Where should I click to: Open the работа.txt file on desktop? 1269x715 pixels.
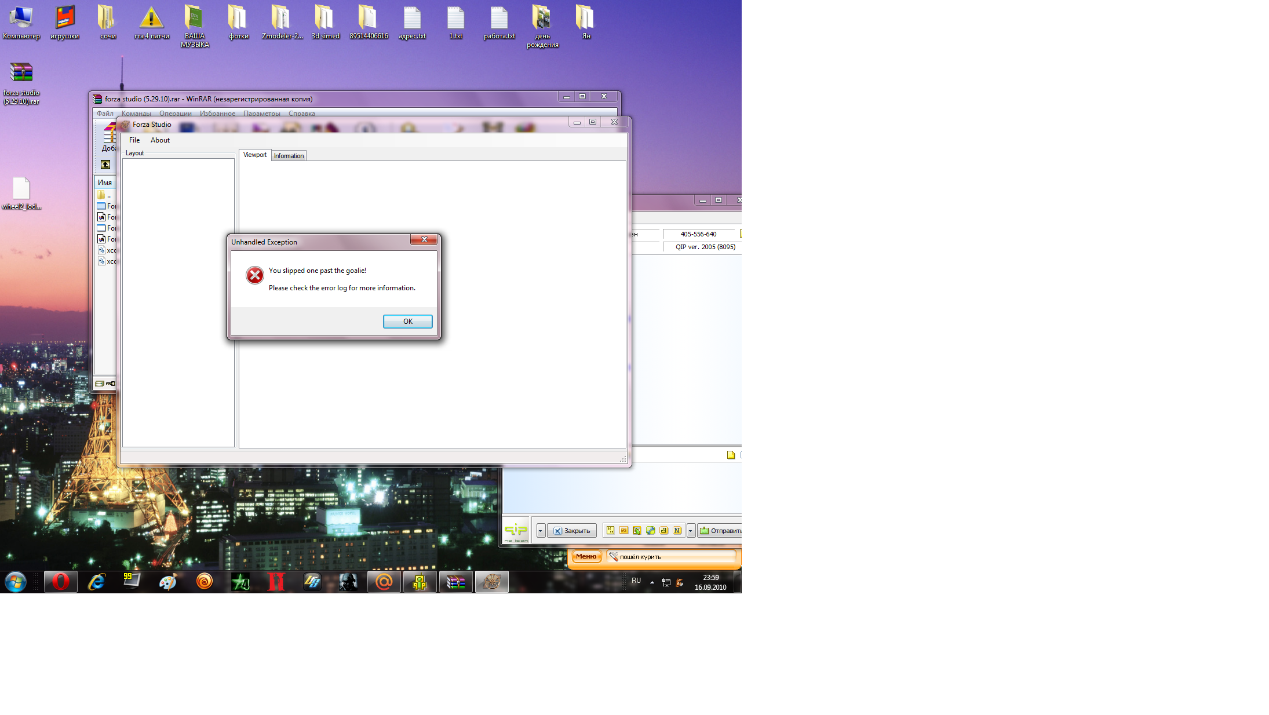tap(499, 23)
